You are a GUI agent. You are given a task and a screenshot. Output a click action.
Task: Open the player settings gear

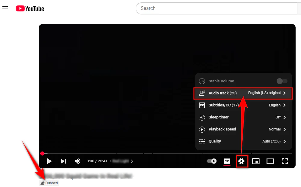tap(242, 161)
